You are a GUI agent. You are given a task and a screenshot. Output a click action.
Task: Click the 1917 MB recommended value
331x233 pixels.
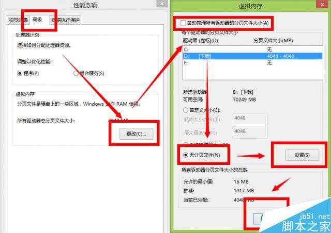244,191
